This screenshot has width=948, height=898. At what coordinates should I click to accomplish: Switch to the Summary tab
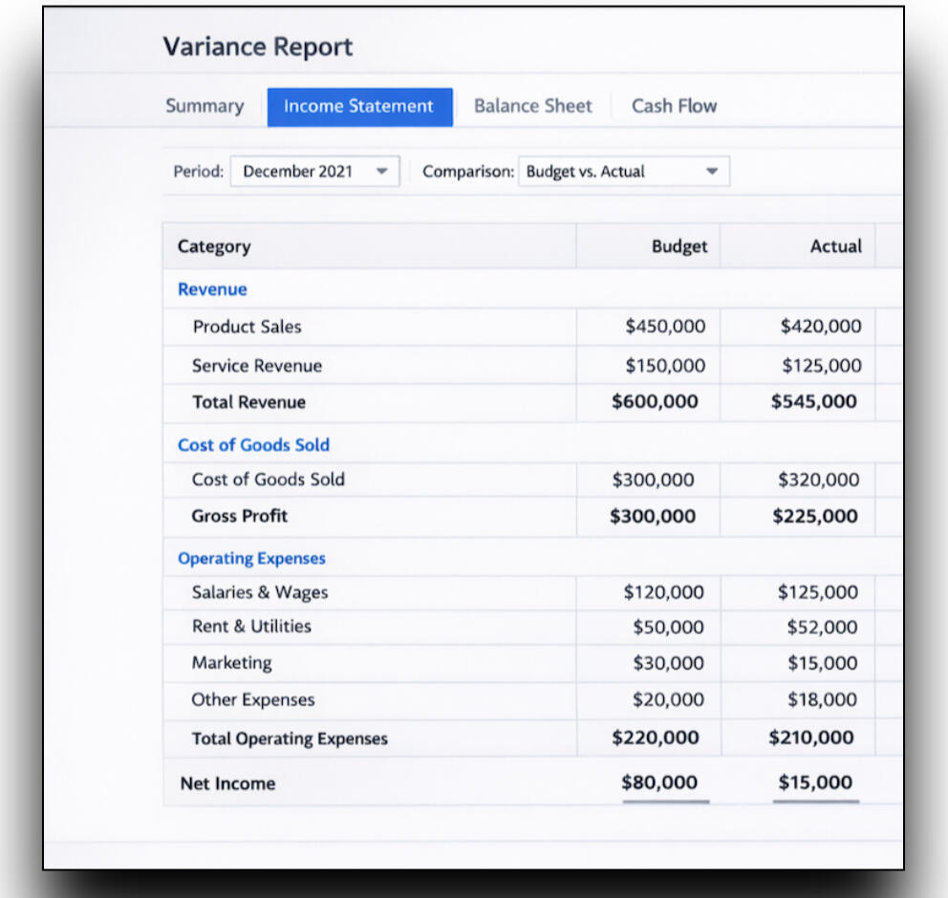pos(205,106)
